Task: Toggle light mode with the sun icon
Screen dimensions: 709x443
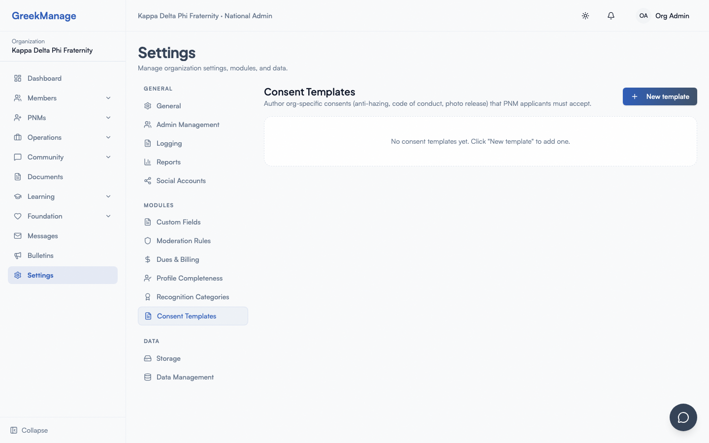Action: pos(585,16)
